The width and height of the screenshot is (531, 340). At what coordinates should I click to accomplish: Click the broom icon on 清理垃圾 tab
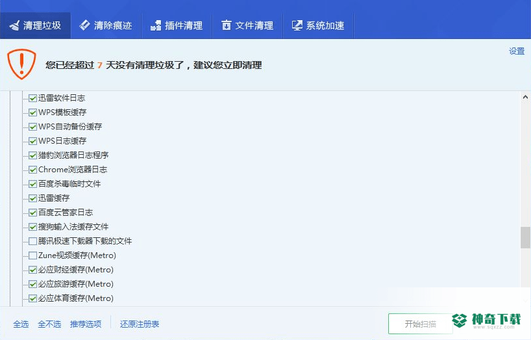tap(14, 25)
